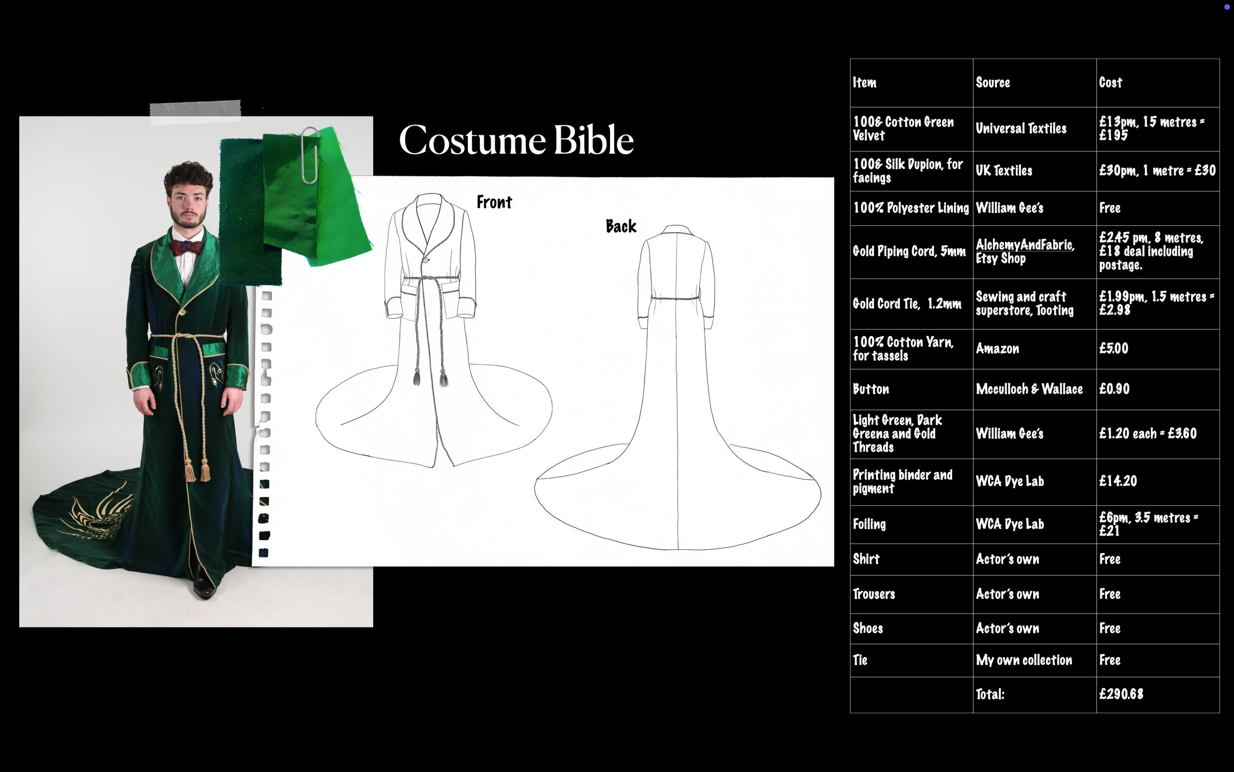The height and width of the screenshot is (772, 1234).
Task: Click the purple dot in top-right corner
Action: point(1226,6)
